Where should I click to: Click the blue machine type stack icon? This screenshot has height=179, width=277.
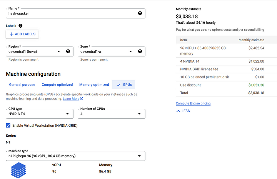coord(18,170)
